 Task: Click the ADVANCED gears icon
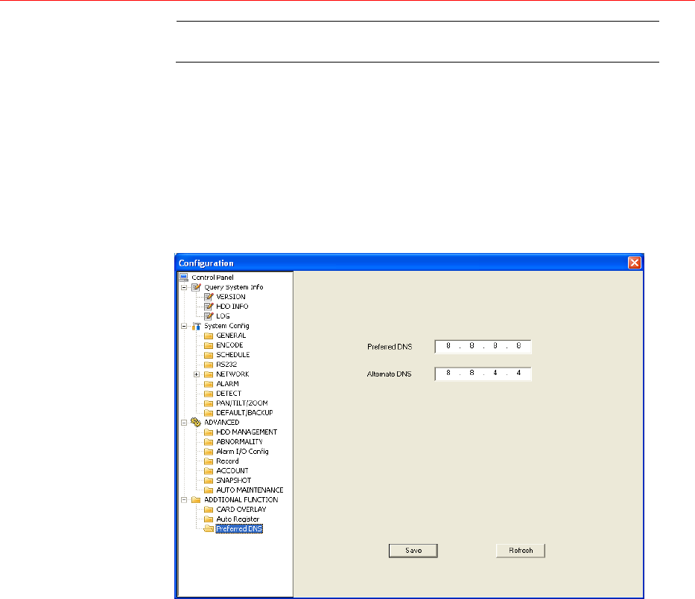(196, 423)
